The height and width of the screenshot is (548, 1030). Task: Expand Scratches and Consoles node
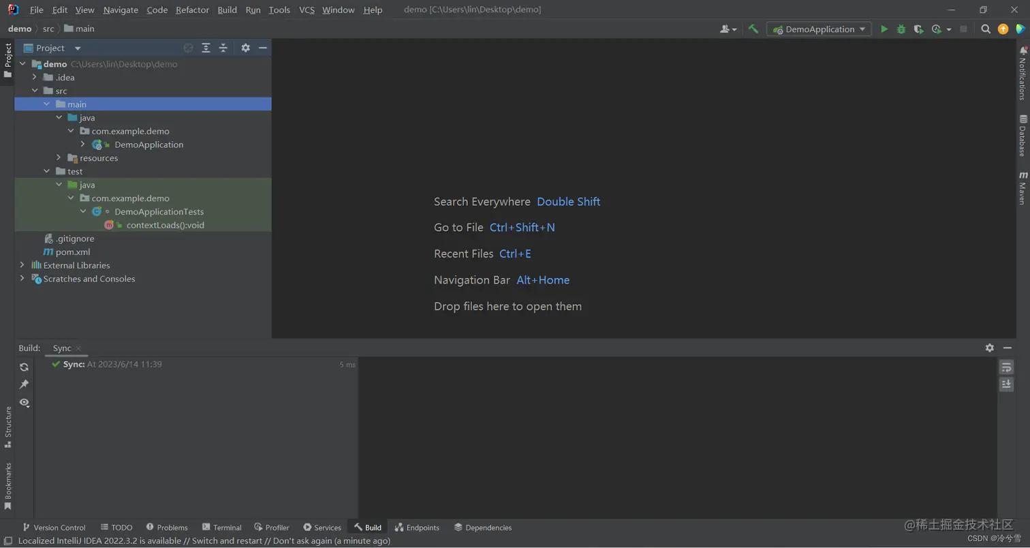pos(22,279)
